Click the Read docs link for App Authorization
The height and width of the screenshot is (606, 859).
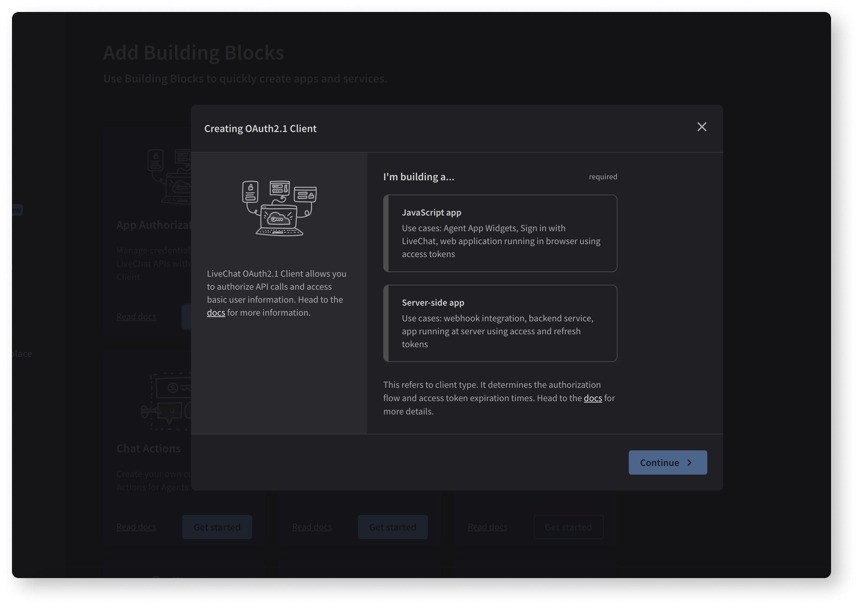pyautogui.click(x=136, y=316)
